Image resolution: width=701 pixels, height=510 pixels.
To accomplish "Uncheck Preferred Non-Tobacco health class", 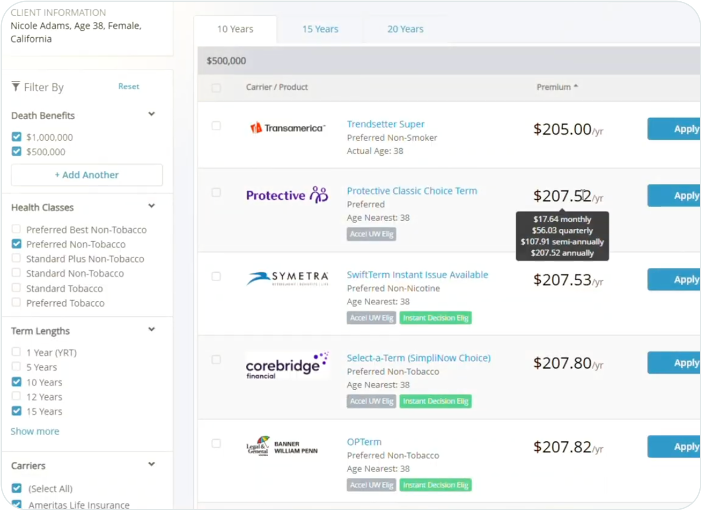I will point(17,244).
